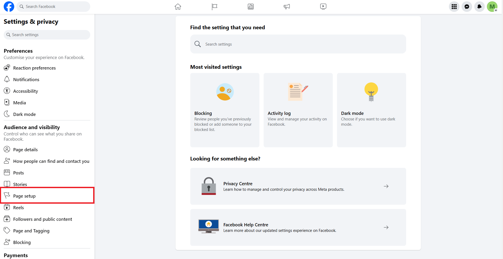This screenshot has width=503, height=259.
Task: Open the notifications bell icon
Action: pos(480,7)
